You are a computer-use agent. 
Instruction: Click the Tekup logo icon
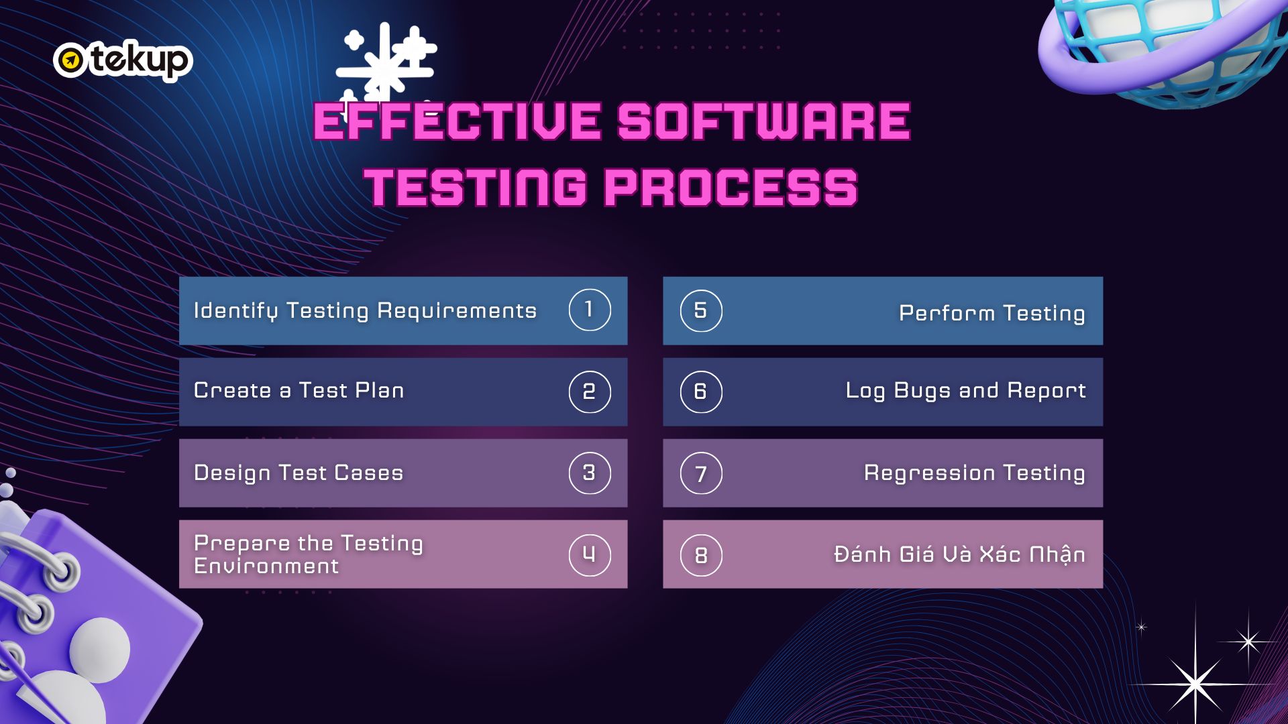pyautogui.click(x=69, y=59)
